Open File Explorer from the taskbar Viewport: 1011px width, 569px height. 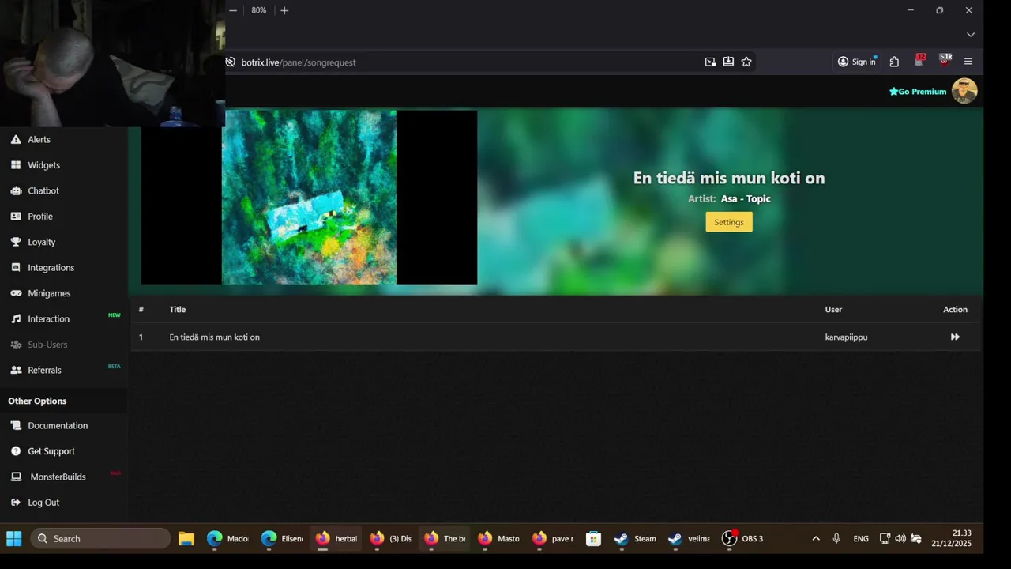(186, 539)
